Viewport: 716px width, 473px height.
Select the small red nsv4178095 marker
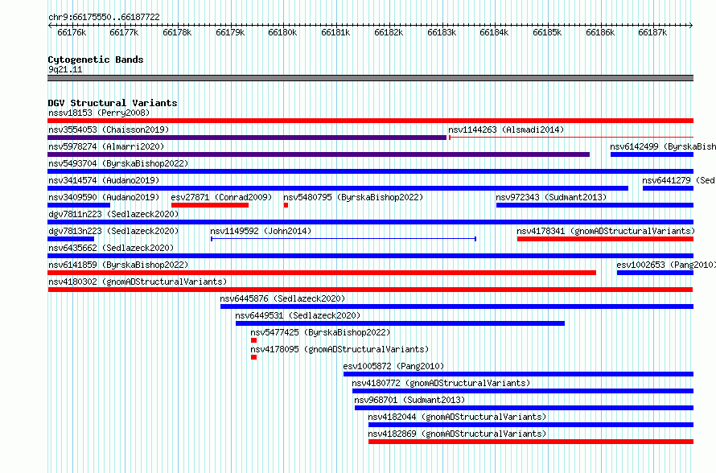point(254,357)
